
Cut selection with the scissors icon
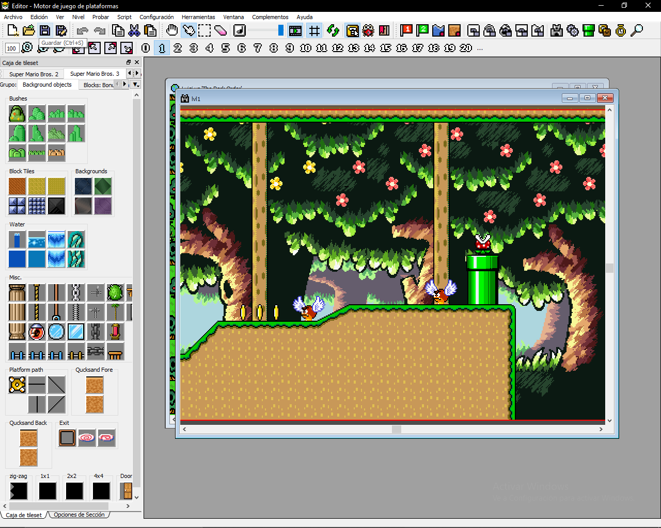click(x=134, y=30)
